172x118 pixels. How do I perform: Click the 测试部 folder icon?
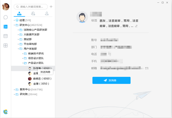pyautogui.click(x=21, y=39)
